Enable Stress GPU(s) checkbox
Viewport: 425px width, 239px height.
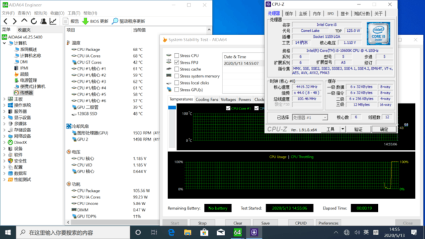pos(177,90)
